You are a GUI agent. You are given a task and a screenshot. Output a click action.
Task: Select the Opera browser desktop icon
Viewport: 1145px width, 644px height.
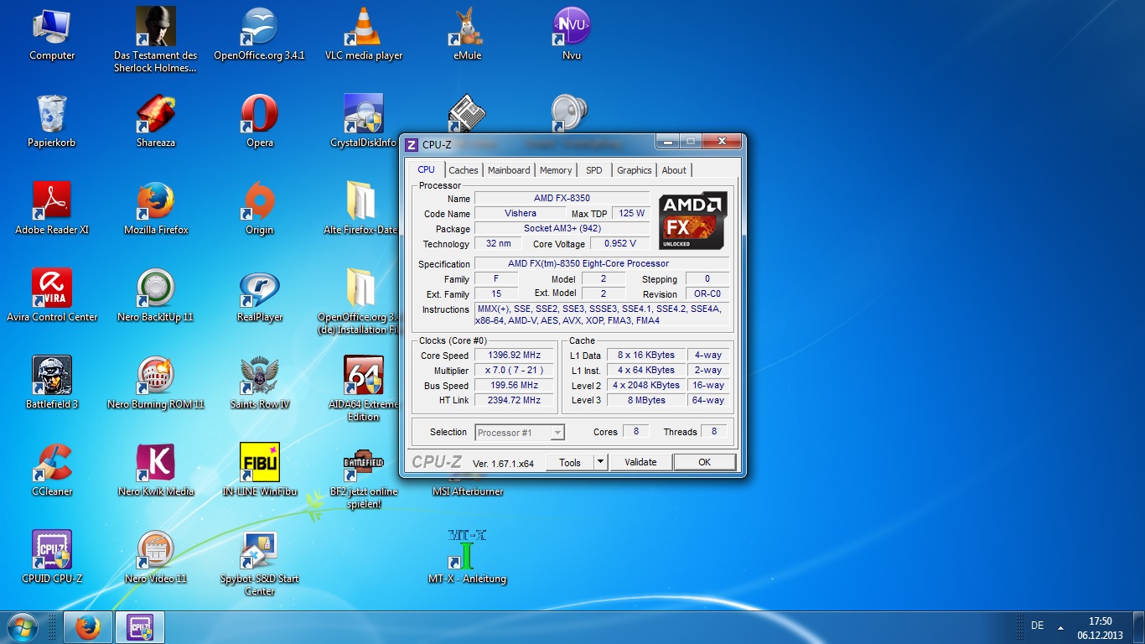click(x=259, y=122)
